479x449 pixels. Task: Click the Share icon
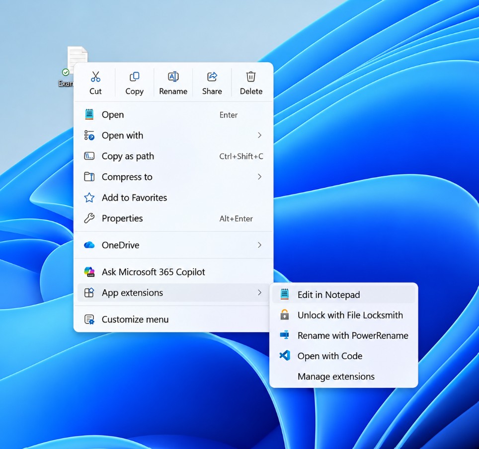pos(212,76)
